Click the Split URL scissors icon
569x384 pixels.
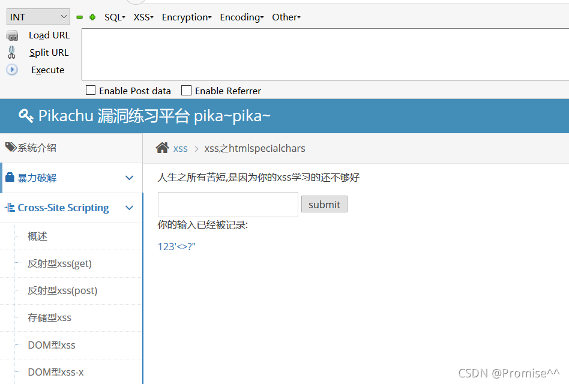[11, 53]
